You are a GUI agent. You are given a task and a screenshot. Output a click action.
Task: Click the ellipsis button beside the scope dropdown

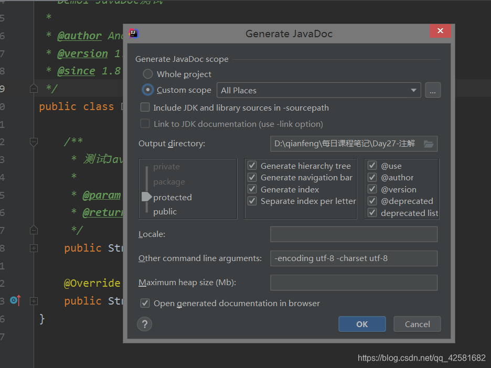pos(433,90)
